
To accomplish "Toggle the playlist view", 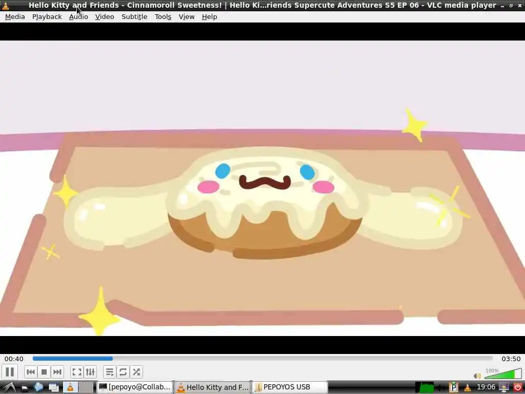I will pyautogui.click(x=110, y=372).
